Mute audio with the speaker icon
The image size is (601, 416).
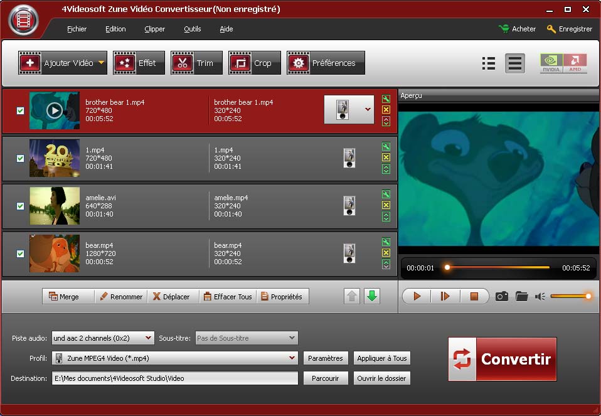[540, 296]
